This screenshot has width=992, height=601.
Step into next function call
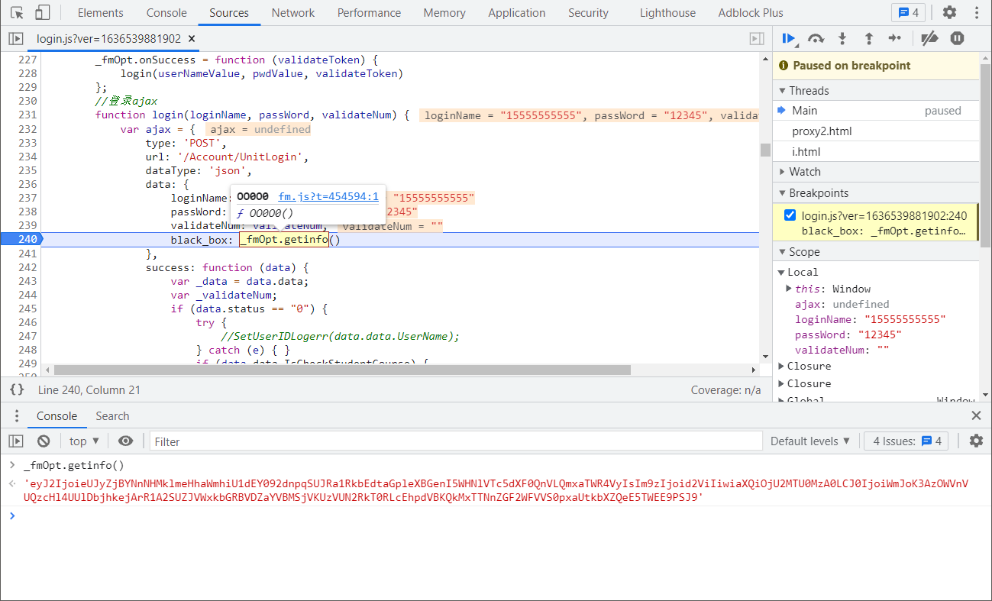tap(842, 38)
